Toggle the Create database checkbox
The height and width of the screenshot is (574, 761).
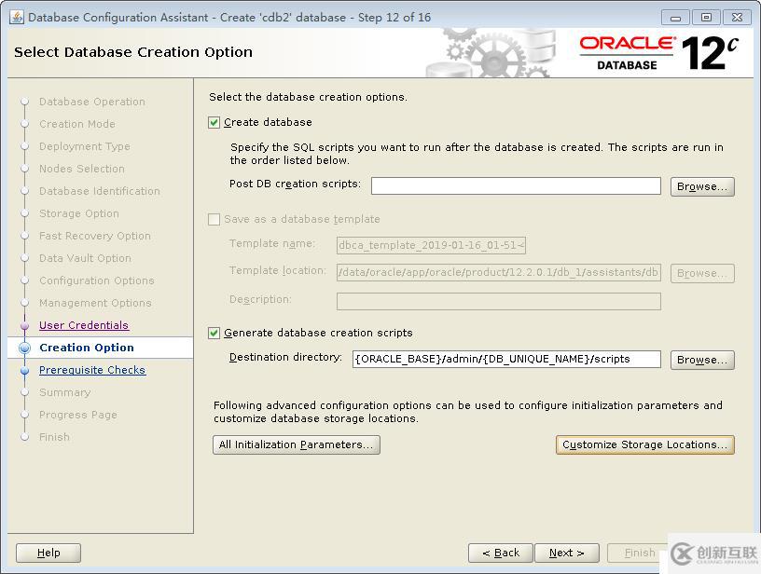coord(214,123)
